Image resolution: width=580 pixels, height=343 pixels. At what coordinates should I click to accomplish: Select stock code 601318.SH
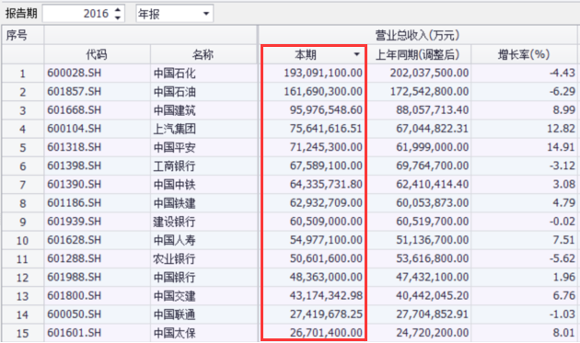point(74,147)
